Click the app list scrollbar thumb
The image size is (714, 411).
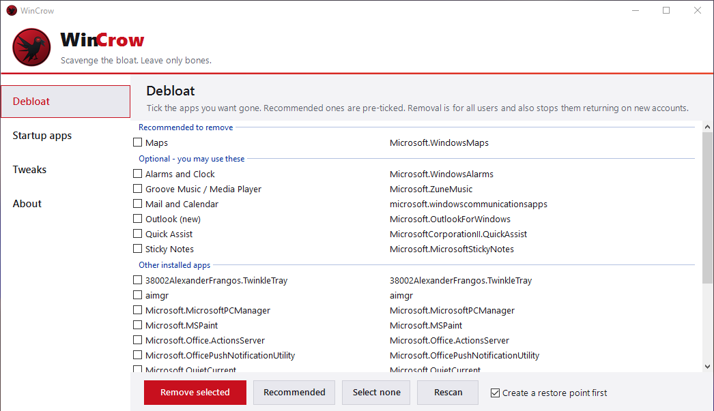tap(707, 209)
